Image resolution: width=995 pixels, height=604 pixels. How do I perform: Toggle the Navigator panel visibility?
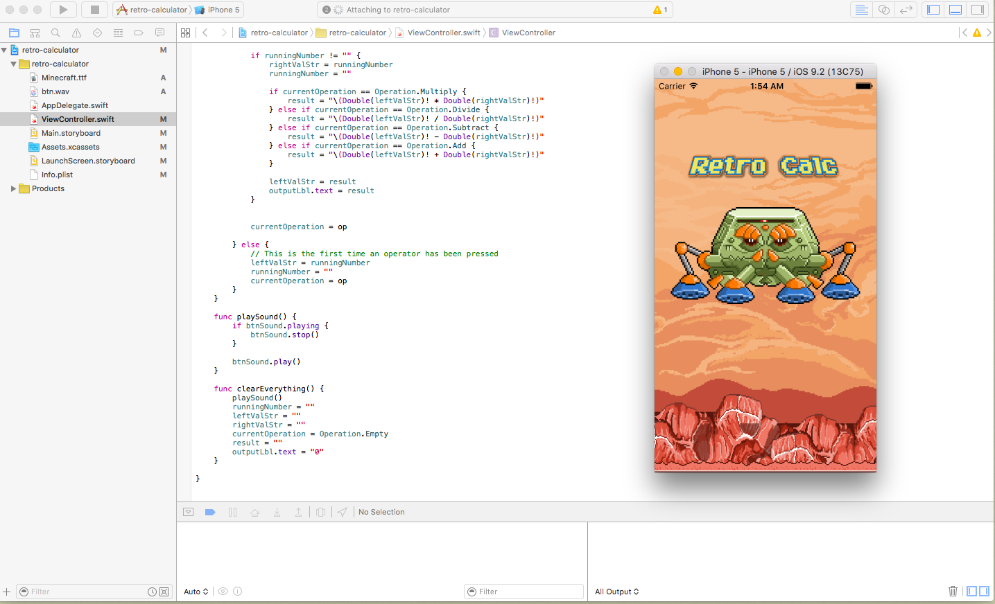[x=933, y=10]
